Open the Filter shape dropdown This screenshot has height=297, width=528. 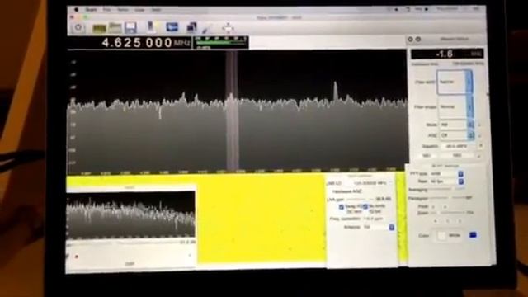[455, 107]
